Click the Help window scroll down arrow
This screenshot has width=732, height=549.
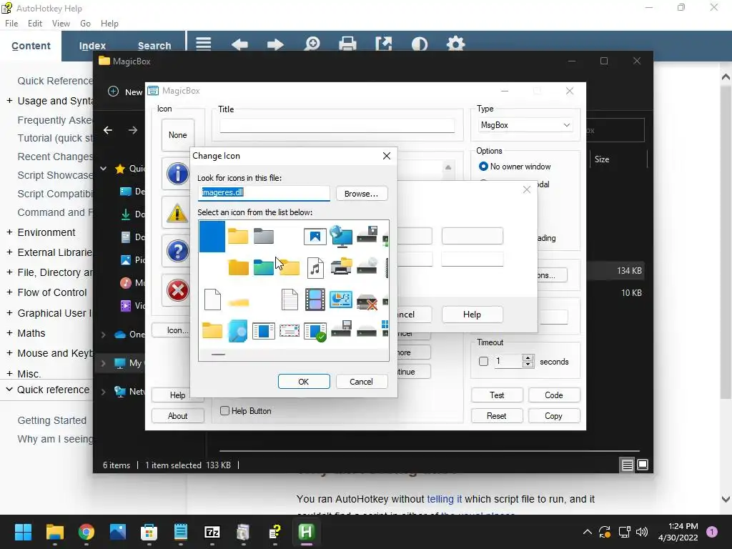726,498
